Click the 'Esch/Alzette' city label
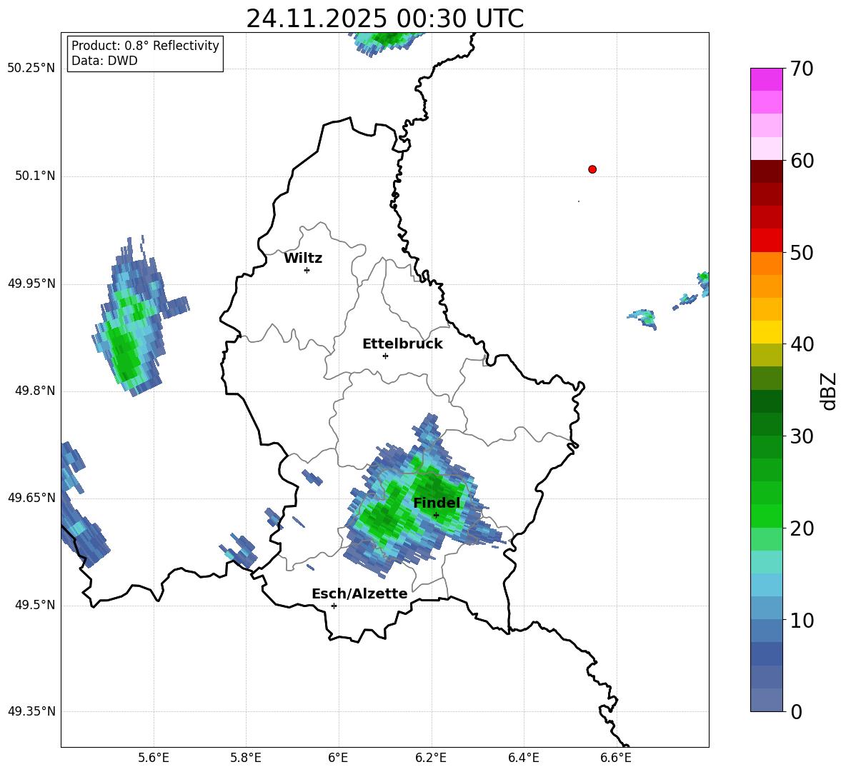Viewport: 846px width, 772px height. (359, 593)
